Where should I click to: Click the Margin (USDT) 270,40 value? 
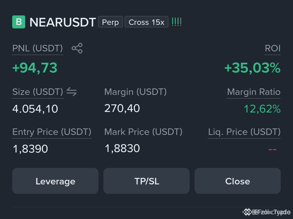click(122, 108)
